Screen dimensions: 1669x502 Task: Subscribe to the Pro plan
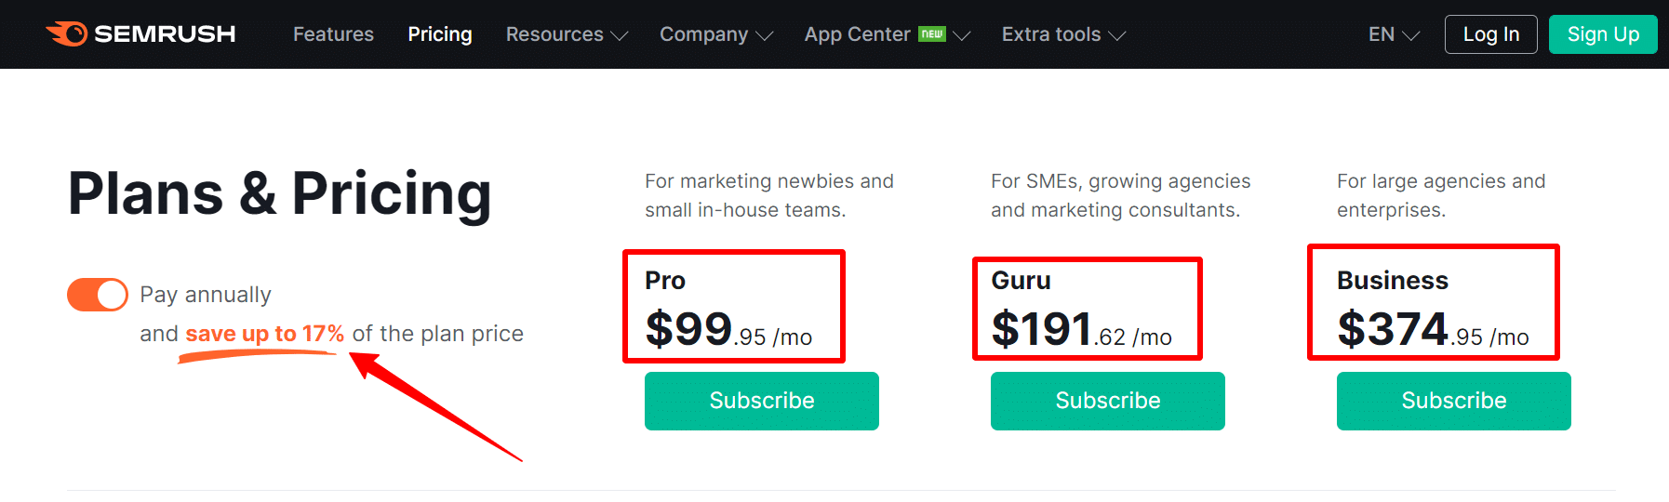[762, 401]
